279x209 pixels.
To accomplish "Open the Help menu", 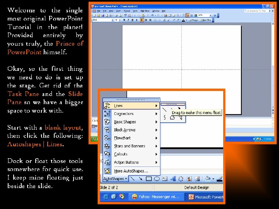I will point(164,11).
